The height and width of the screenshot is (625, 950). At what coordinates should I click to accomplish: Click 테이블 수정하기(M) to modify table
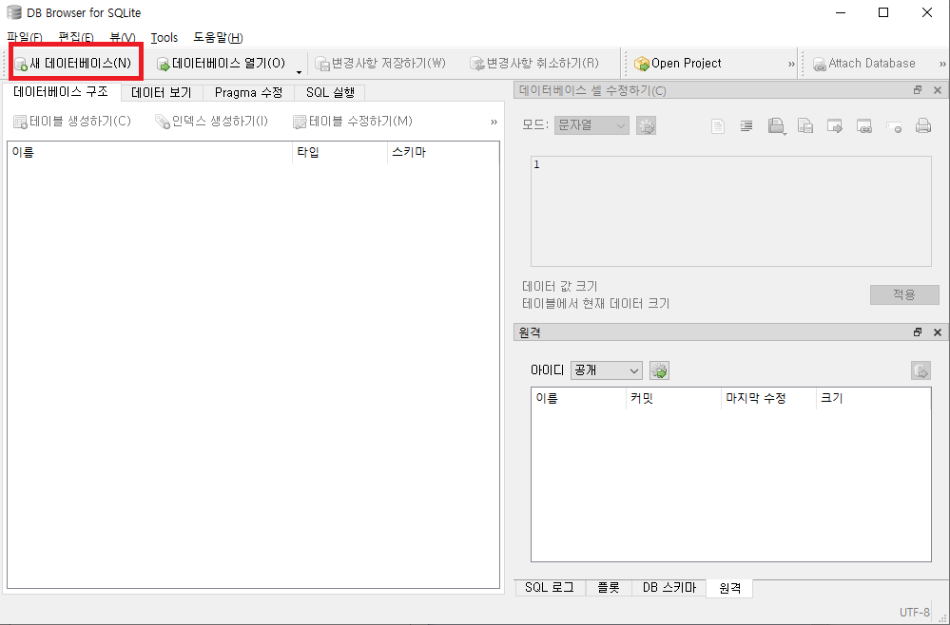(353, 121)
